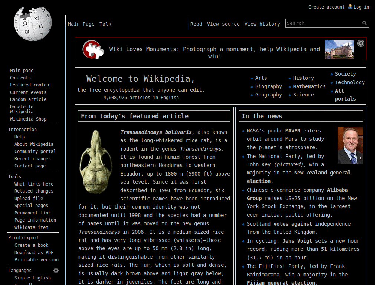Open the Arts portal
The width and height of the screenshot is (380, 285).
[x=261, y=78]
